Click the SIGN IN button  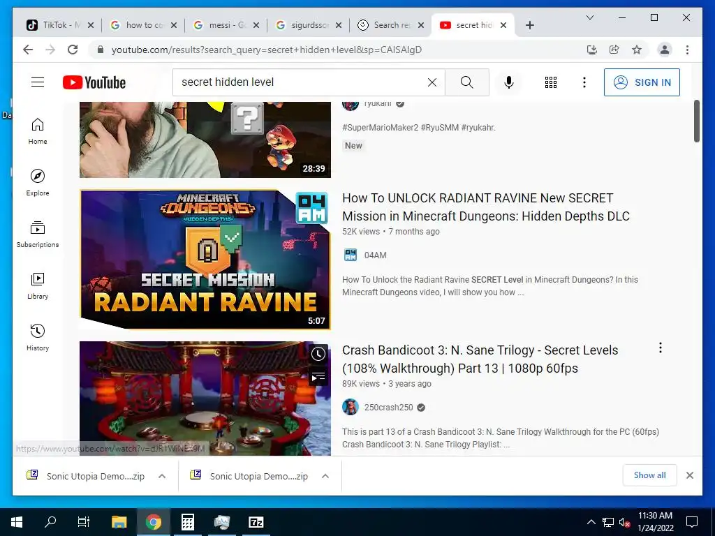(642, 82)
